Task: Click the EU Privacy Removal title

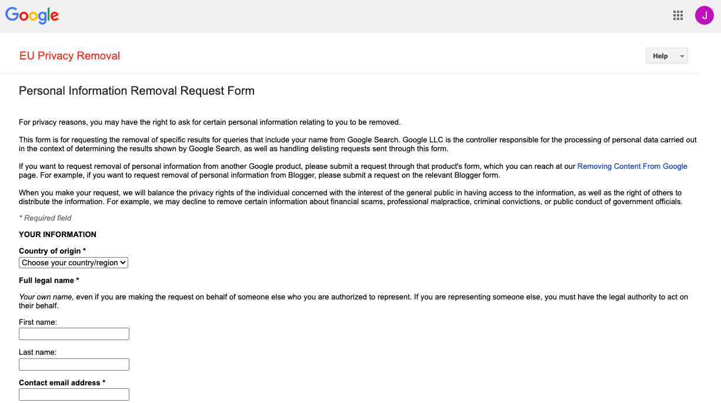Action: tap(69, 56)
